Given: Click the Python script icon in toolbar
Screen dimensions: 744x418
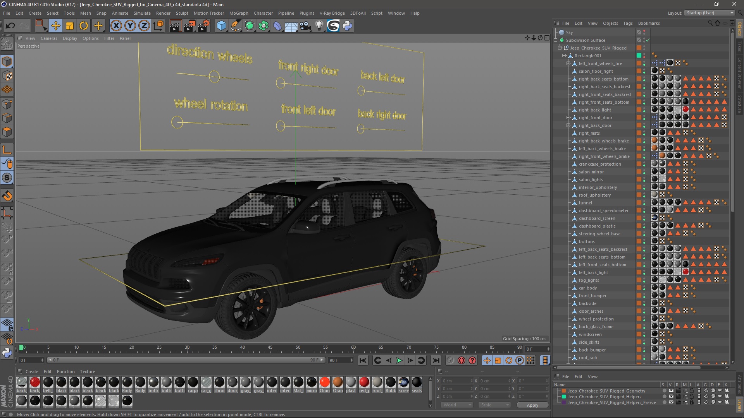Looking at the screenshot, I should coord(347,26).
